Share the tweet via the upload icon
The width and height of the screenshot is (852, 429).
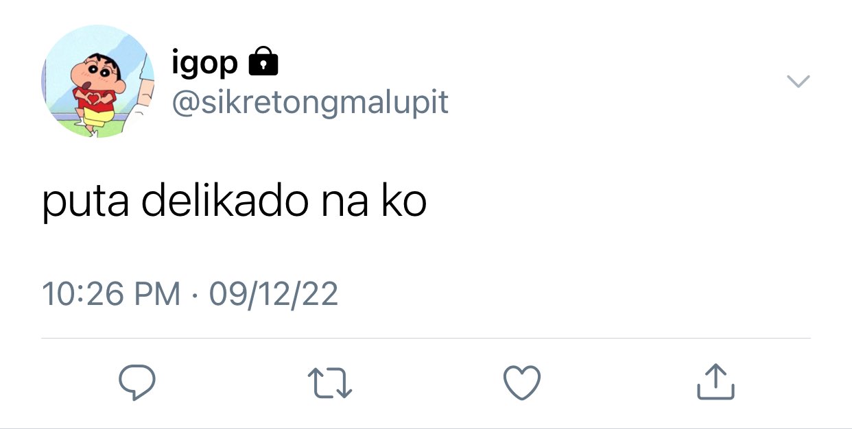715,382
